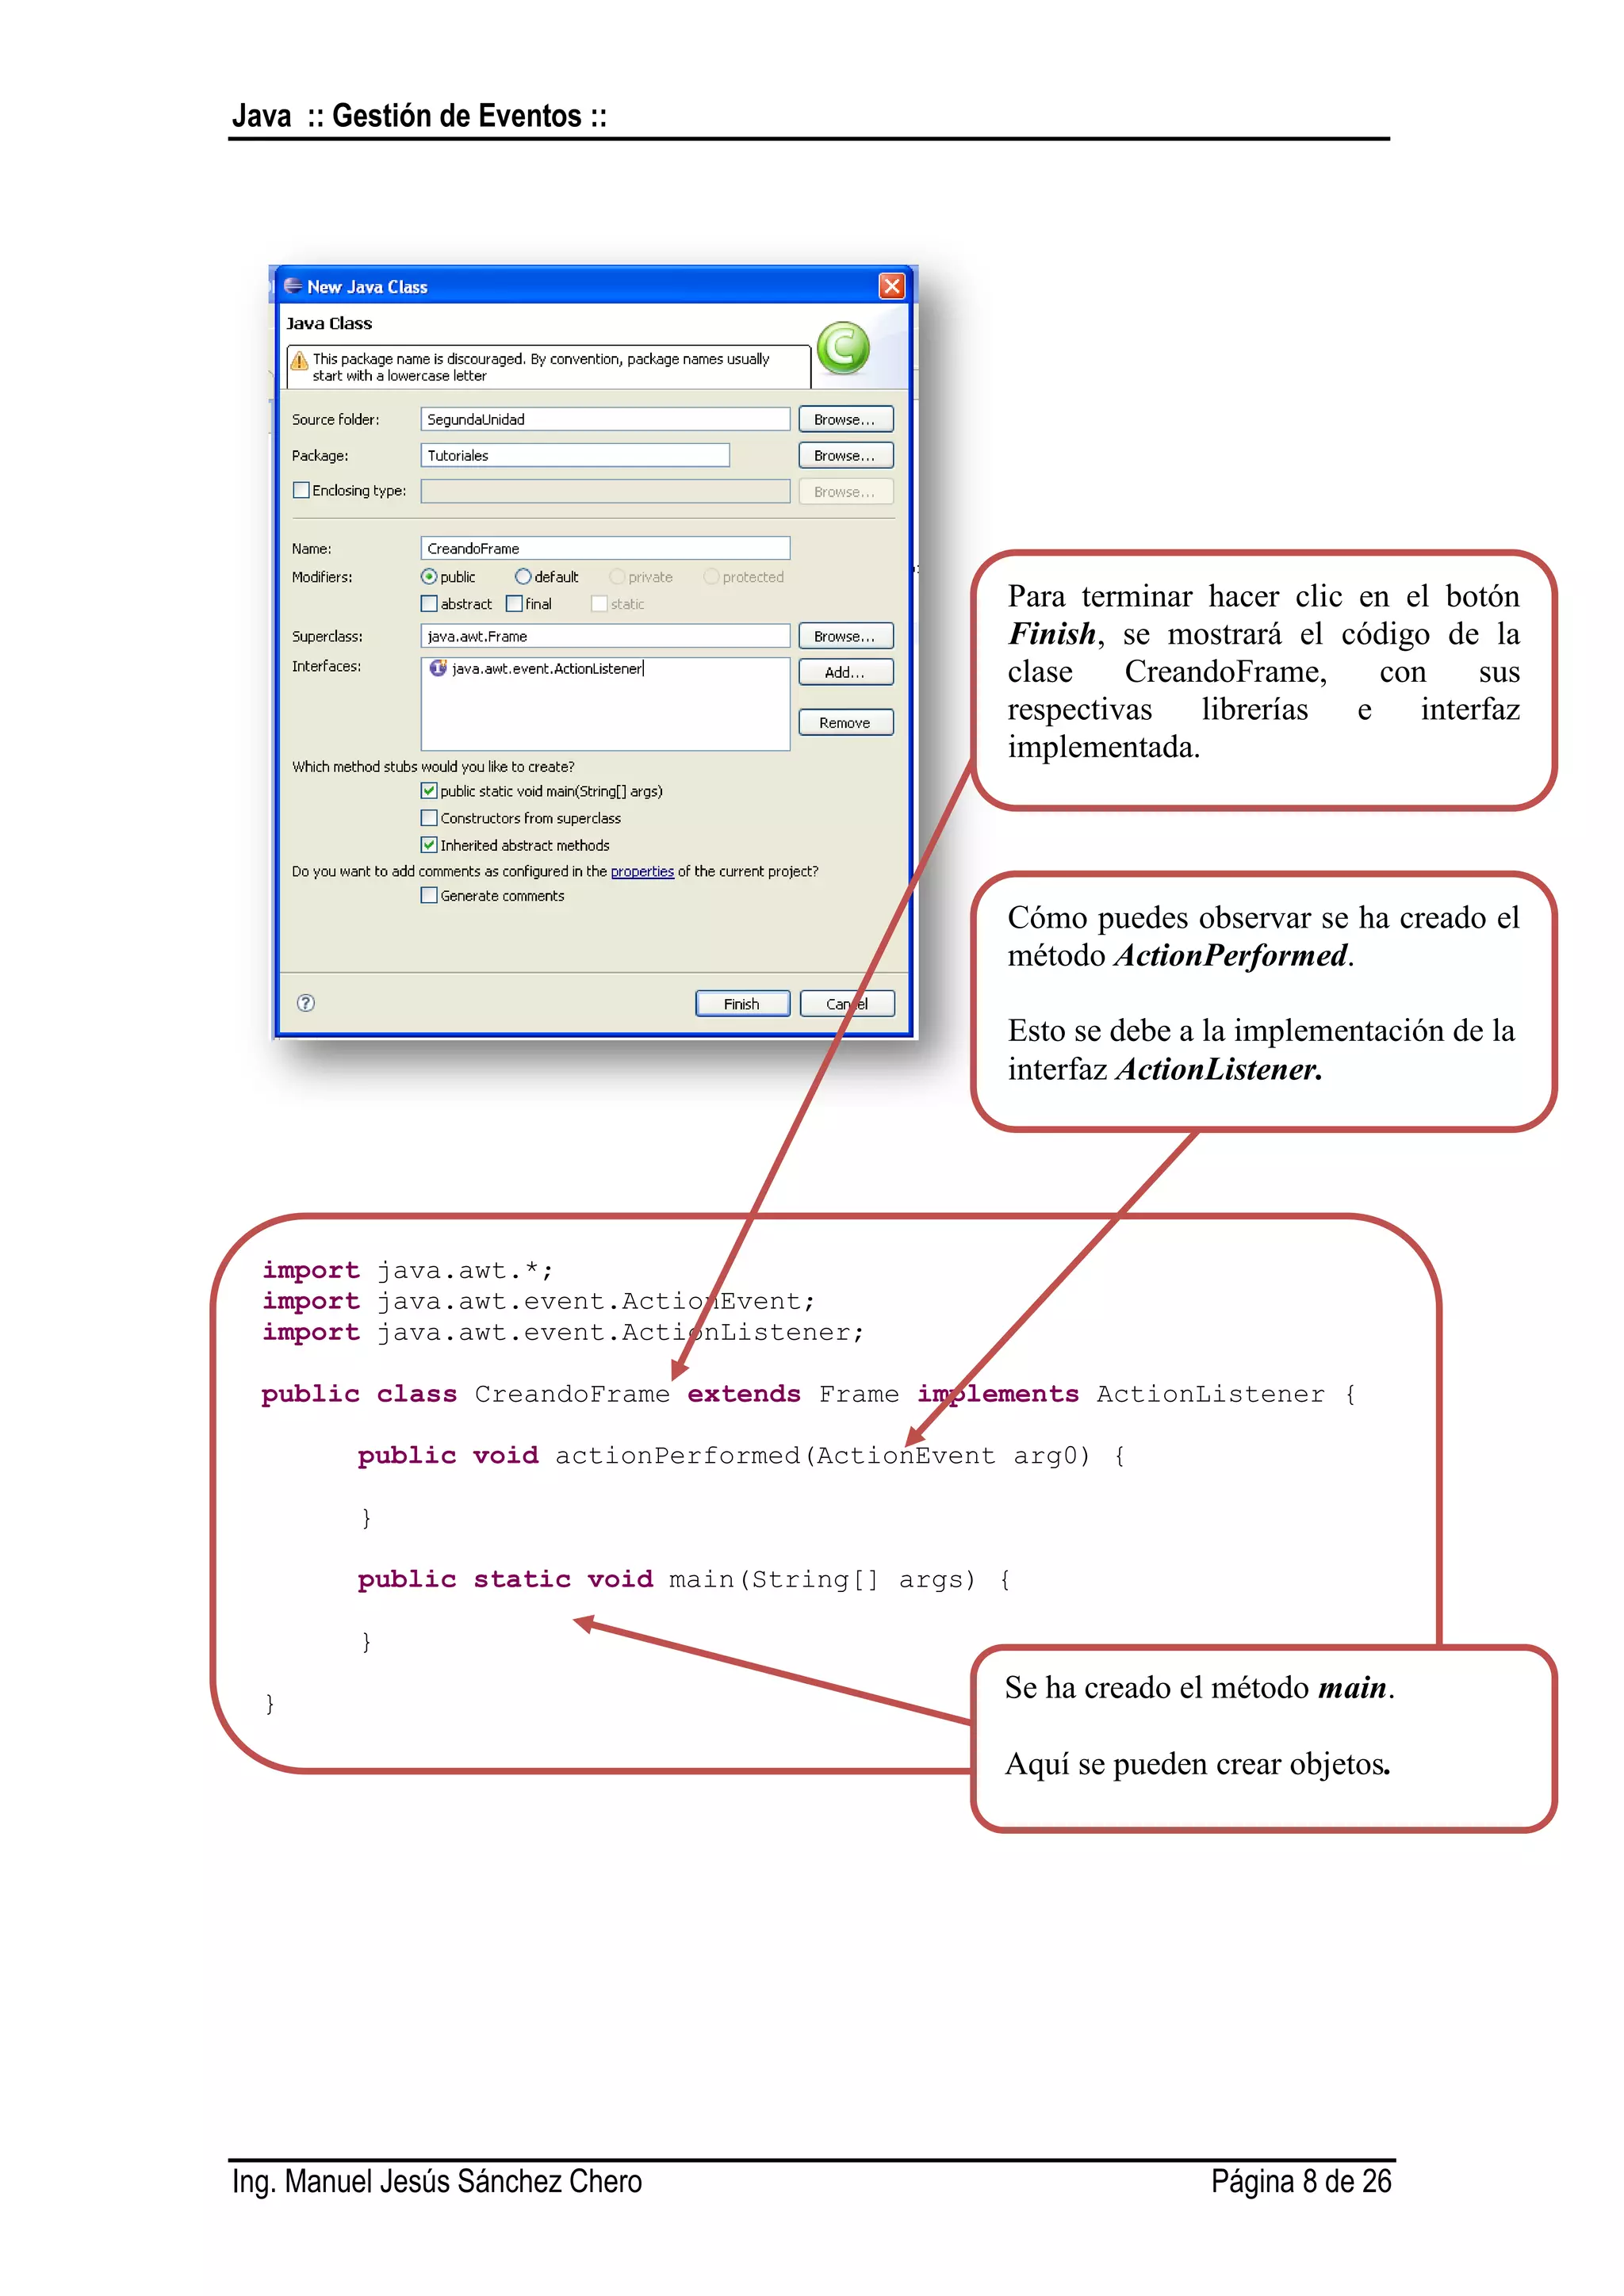Click the footer author Ing. Manuel Jesús Sánchez Chero
Viewport: 1624px width, 2296px height.
point(437,2181)
